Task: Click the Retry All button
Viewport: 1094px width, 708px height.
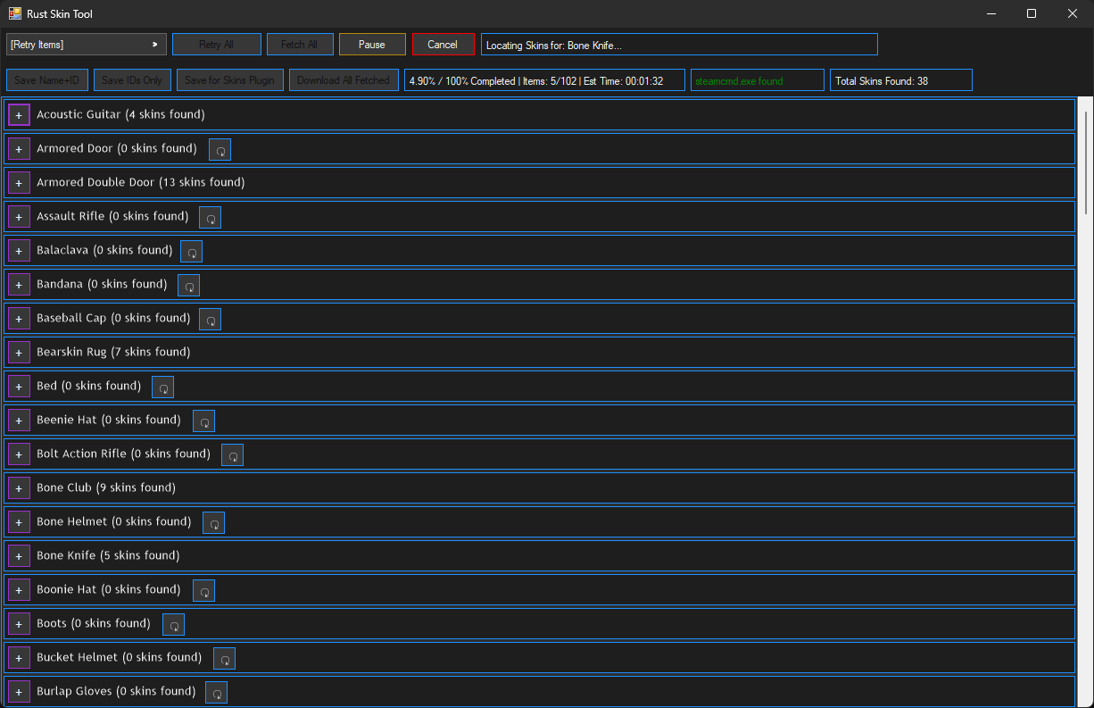Action: (217, 45)
